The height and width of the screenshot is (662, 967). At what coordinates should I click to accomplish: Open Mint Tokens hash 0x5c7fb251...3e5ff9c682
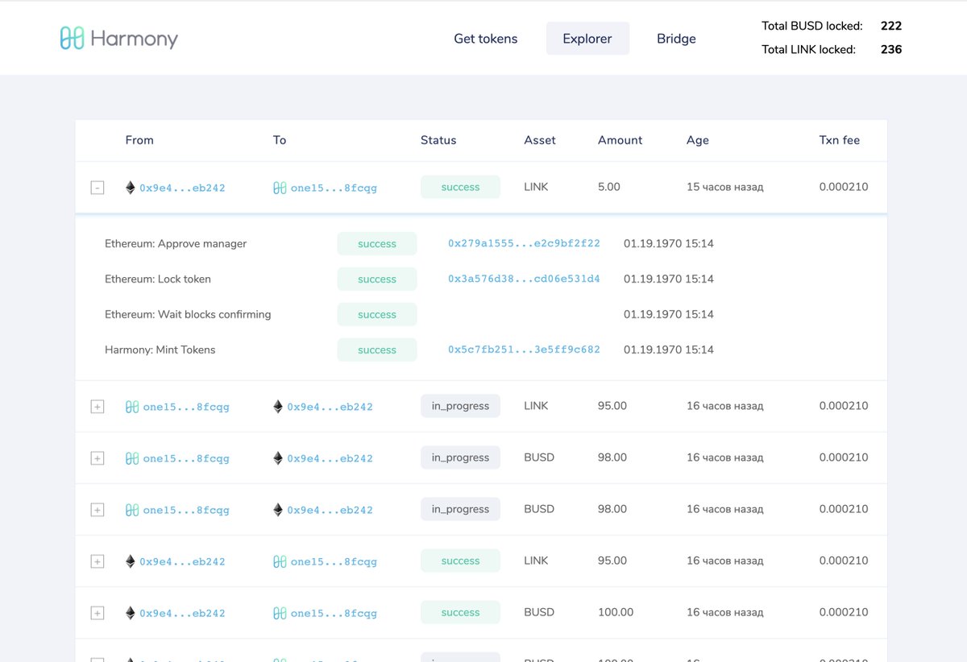(x=524, y=350)
